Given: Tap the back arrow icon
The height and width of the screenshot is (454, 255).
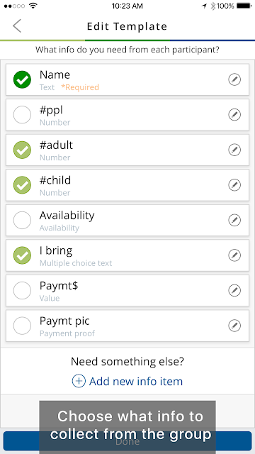Looking at the screenshot, I should point(17,26).
